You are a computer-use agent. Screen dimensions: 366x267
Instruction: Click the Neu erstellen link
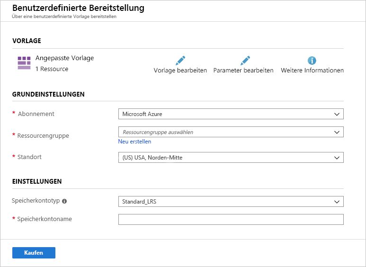point(134,142)
